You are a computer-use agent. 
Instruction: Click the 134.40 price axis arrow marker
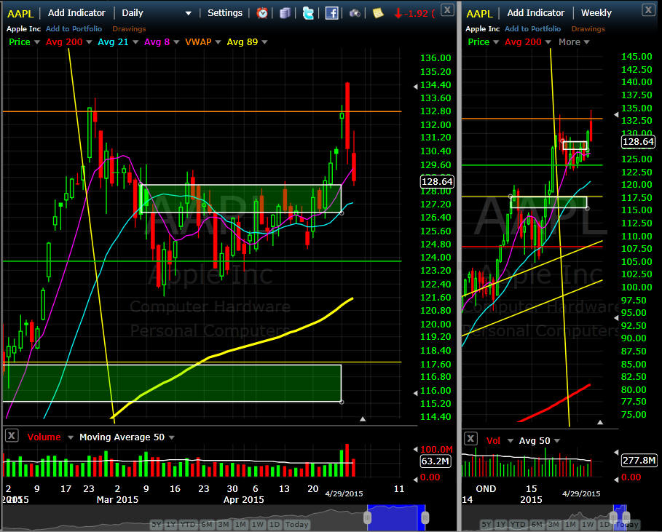[415, 87]
